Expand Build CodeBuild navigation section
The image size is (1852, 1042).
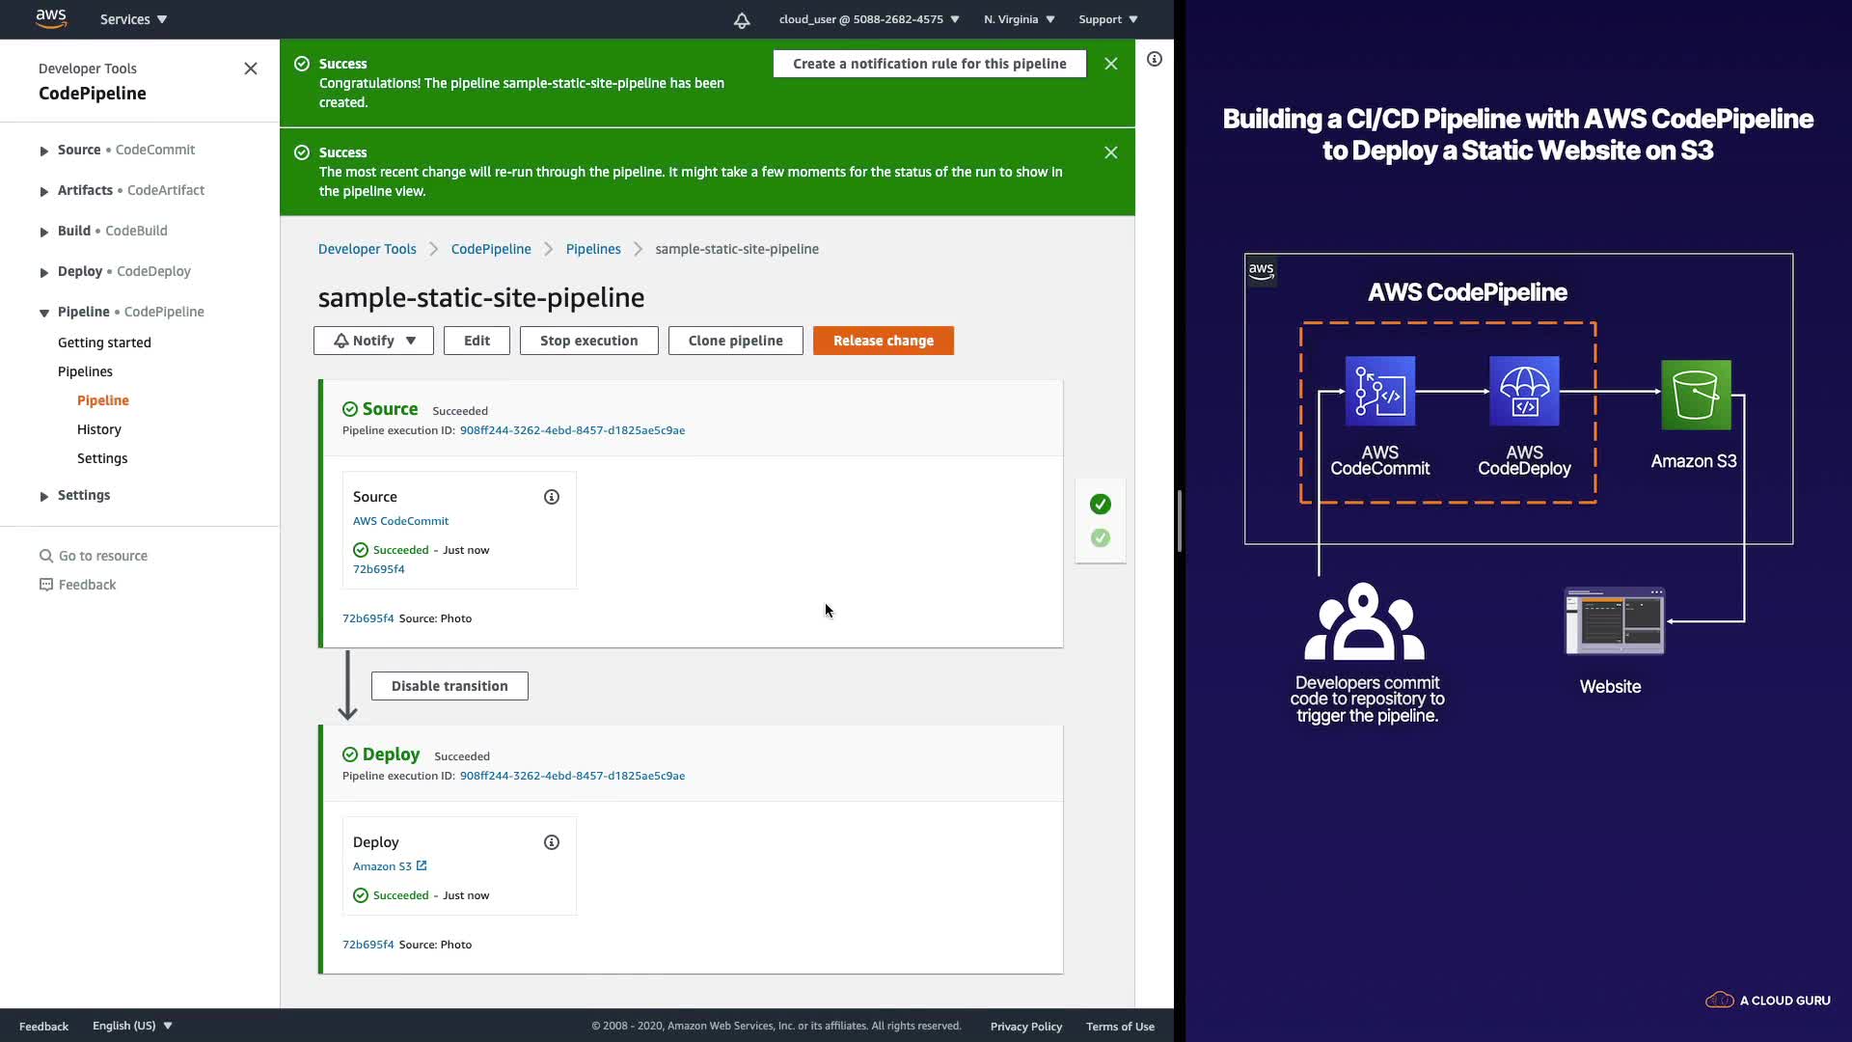pos(44,232)
